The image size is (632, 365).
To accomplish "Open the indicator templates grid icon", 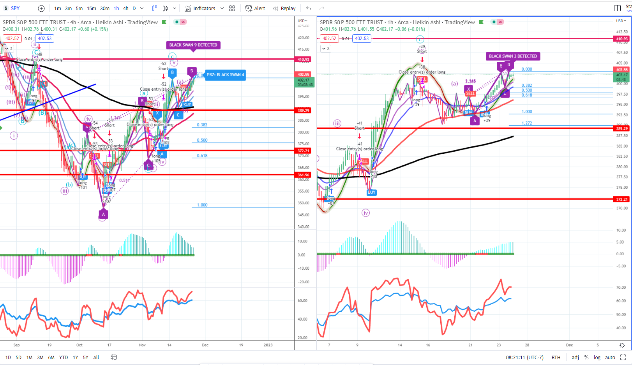I will point(232,8).
